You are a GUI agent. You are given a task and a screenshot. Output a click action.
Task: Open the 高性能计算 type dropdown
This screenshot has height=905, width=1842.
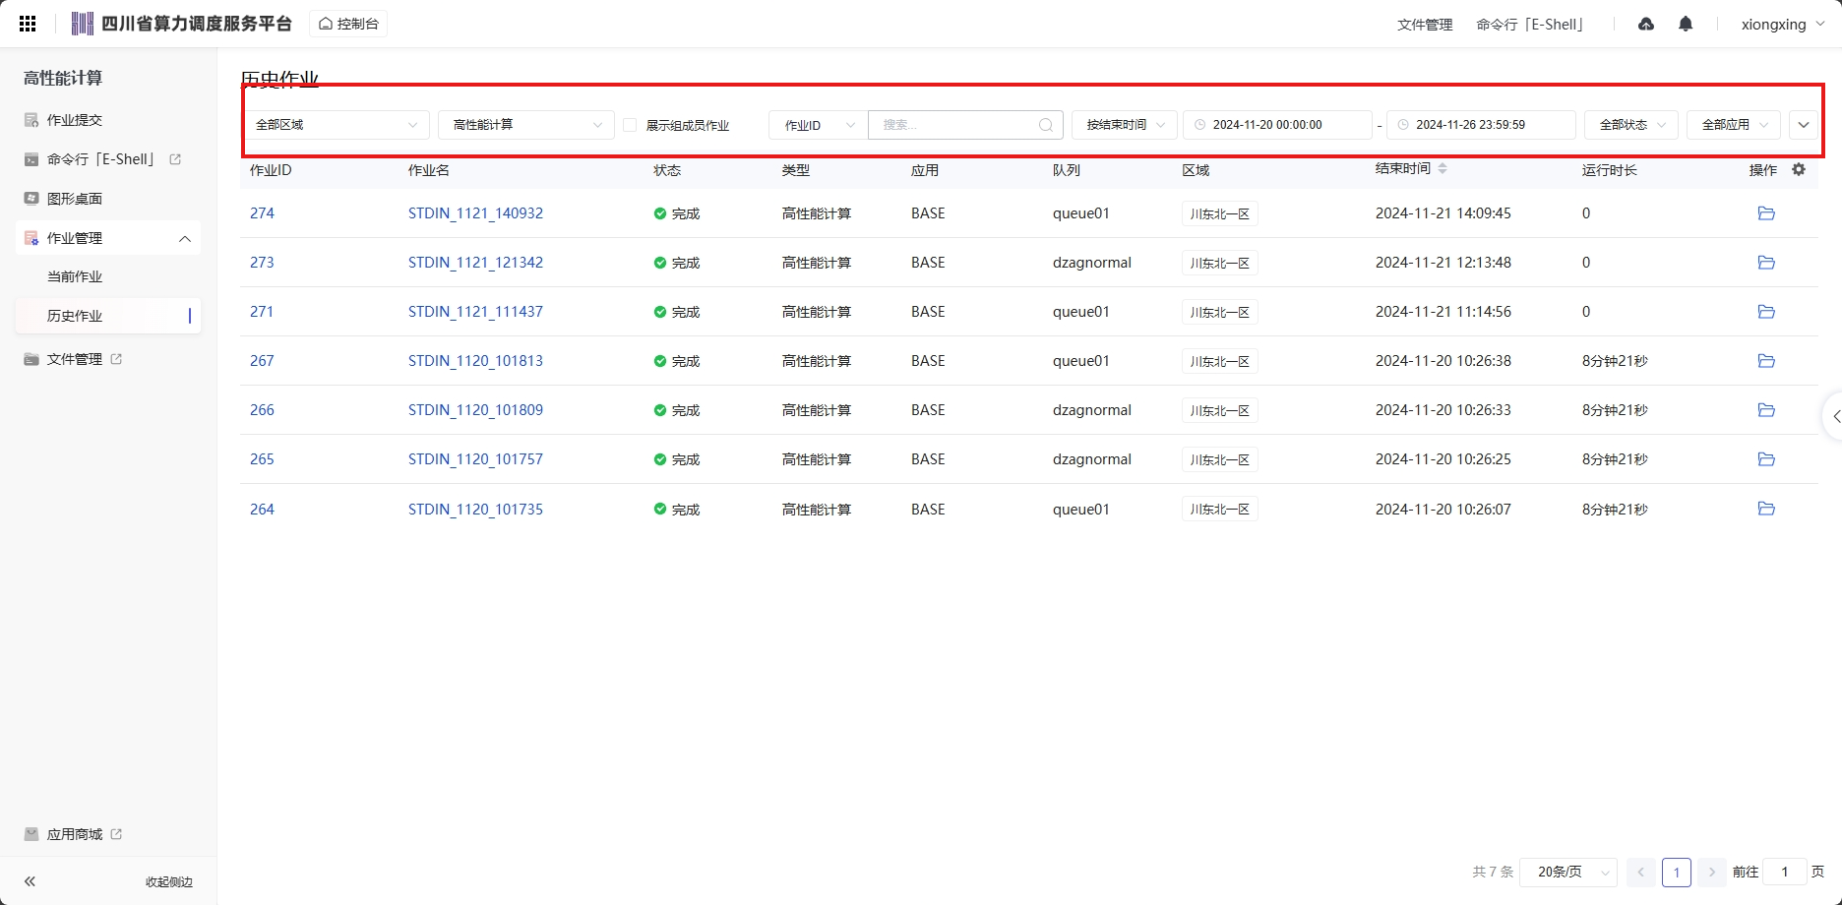pos(526,125)
